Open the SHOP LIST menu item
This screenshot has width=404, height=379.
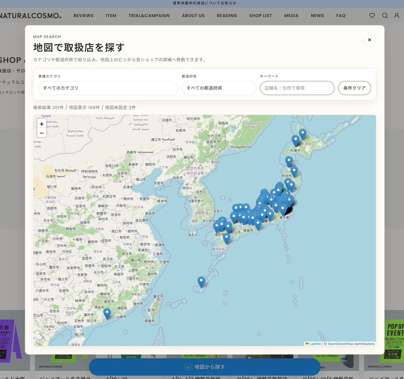point(260,16)
